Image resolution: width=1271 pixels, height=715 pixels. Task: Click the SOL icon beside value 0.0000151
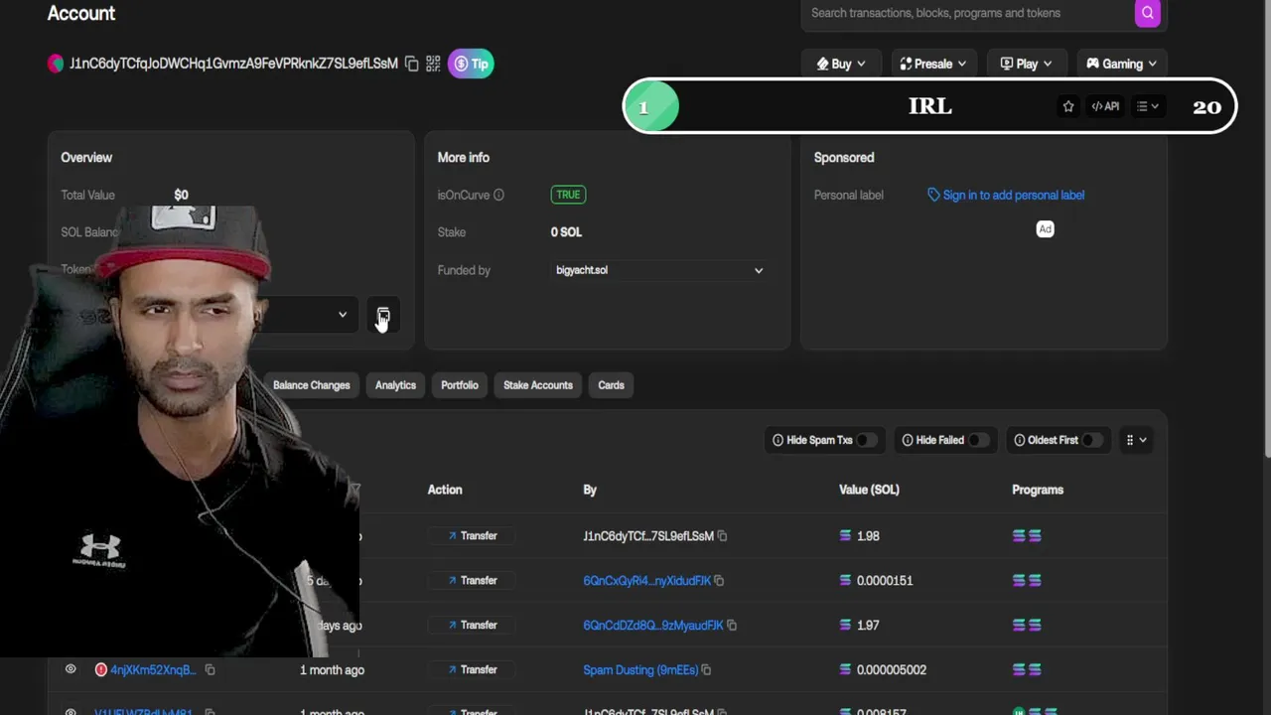click(x=846, y=581)
